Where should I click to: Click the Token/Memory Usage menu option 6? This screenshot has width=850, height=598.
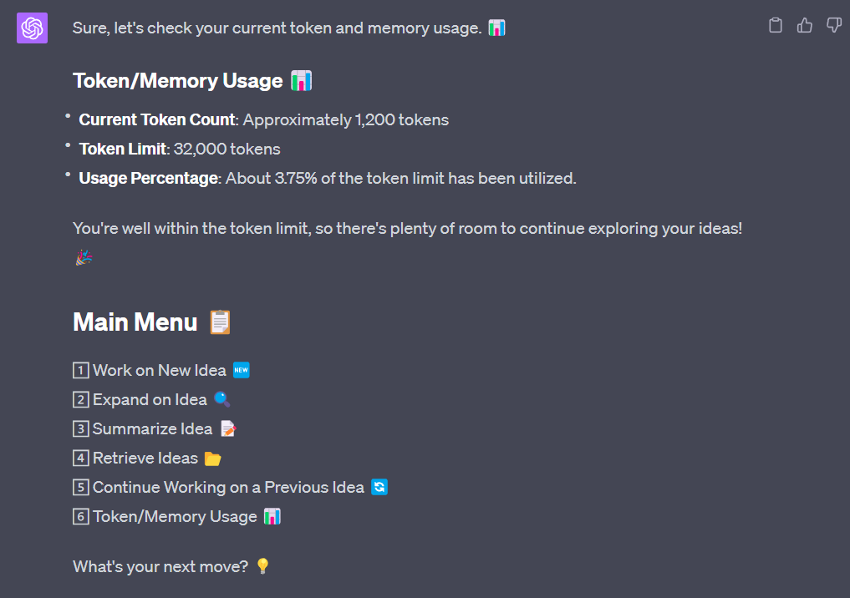coord(175,517)
